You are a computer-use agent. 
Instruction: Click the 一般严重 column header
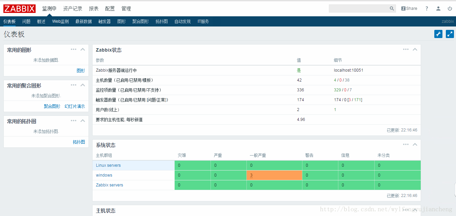pos(258,155)
